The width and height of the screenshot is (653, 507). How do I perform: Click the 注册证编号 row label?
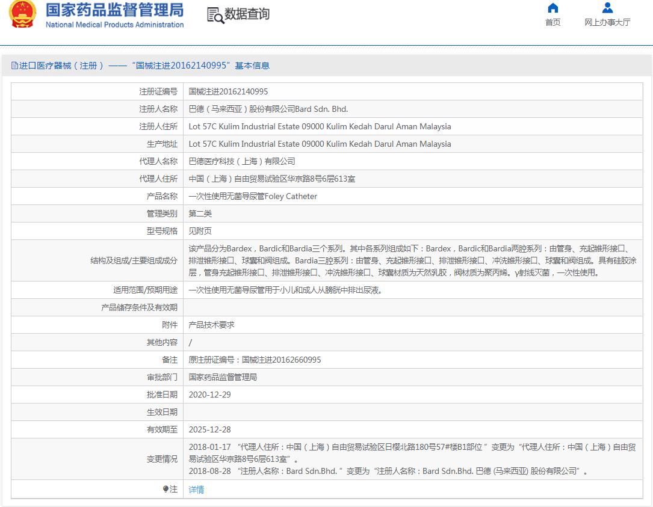pyautogui.click(x=158, y=91)
